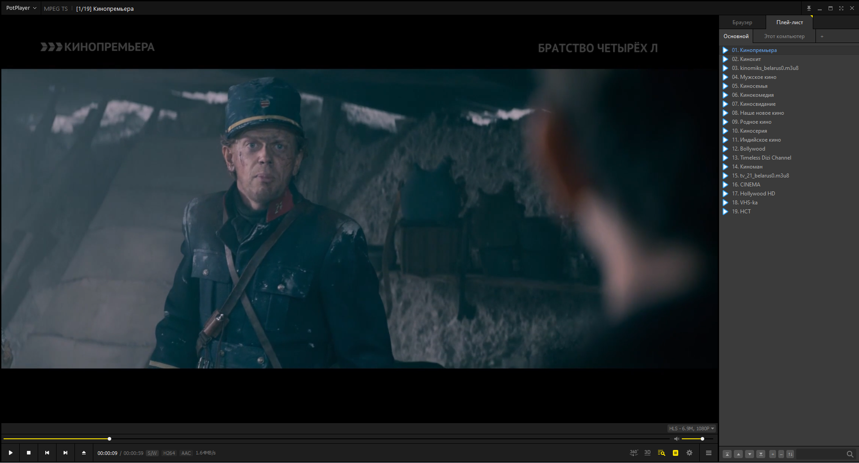Select playlist item 03. kinomiks_belarus0.m3u8

pos(789,68)
